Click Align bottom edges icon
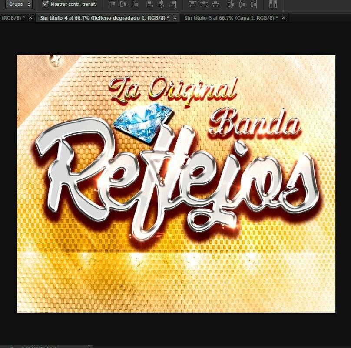This screenshot has height=348, width=351. pyautogui.click(x=135, y=4)
